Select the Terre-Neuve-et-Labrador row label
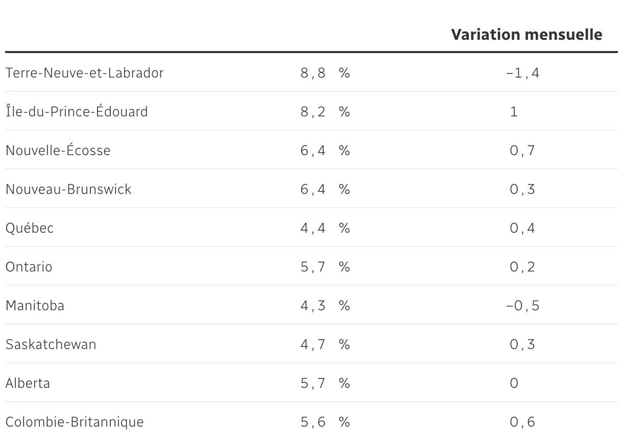Viewport: 623px width, 445px height. pyautogui.click(x=85, y=73)
